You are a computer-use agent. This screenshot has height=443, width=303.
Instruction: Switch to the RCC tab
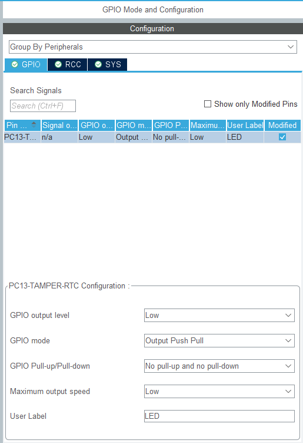68,65
